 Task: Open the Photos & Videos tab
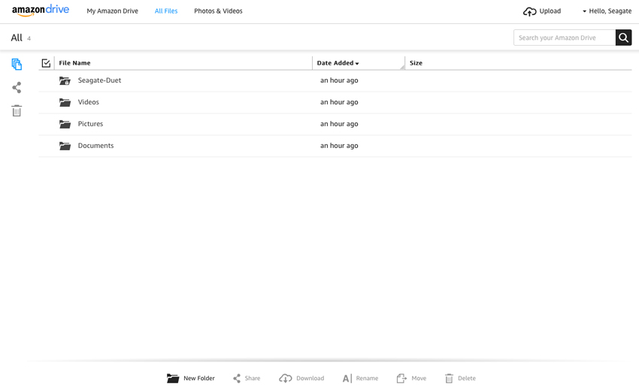[218, 11]
